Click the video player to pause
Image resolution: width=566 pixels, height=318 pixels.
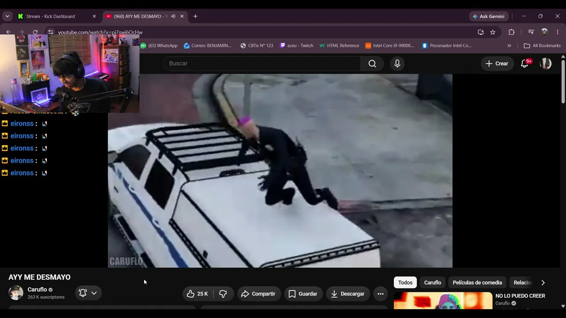[x=280, y=170]
